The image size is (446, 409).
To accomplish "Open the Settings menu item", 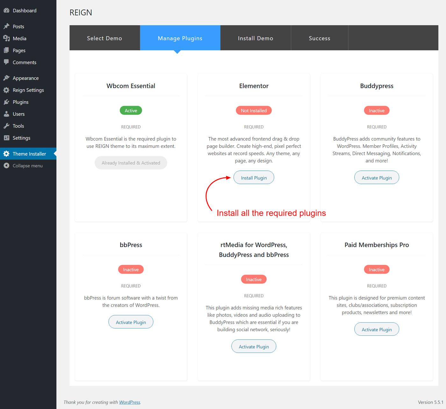I will click(21, 138).
